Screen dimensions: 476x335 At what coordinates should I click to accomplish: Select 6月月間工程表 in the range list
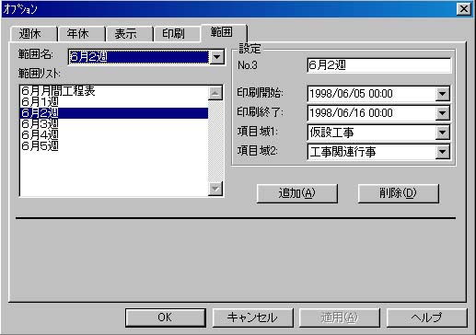click(113, 91)
